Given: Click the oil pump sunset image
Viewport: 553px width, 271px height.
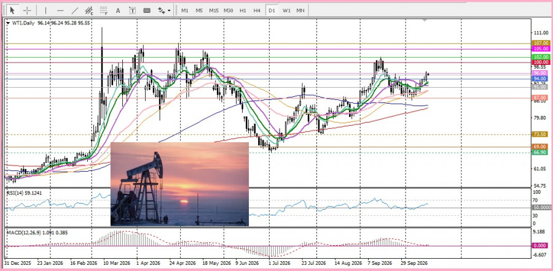Looking at the screenshot, I should pos(179,184).
